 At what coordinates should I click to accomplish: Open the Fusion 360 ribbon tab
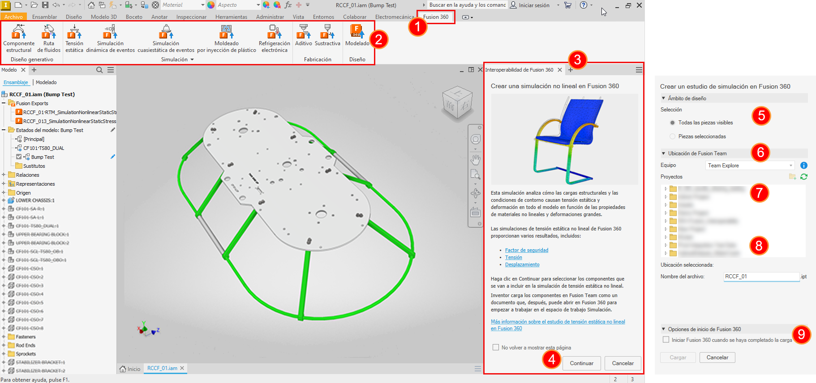coord(436,17)
